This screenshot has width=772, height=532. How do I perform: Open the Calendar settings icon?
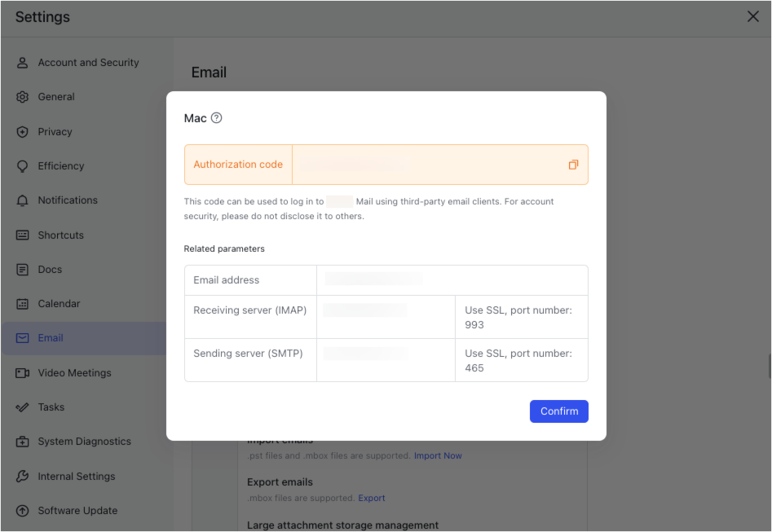(x=23, y=303)
